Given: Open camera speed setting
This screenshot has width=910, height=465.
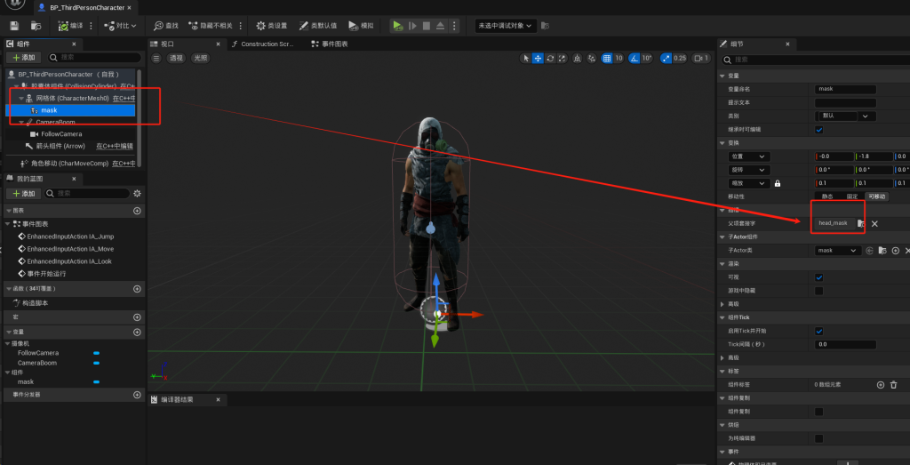Looking at the screenshot, I should tap(701, 58).
